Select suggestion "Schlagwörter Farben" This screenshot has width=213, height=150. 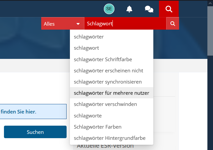click(98, 127)
